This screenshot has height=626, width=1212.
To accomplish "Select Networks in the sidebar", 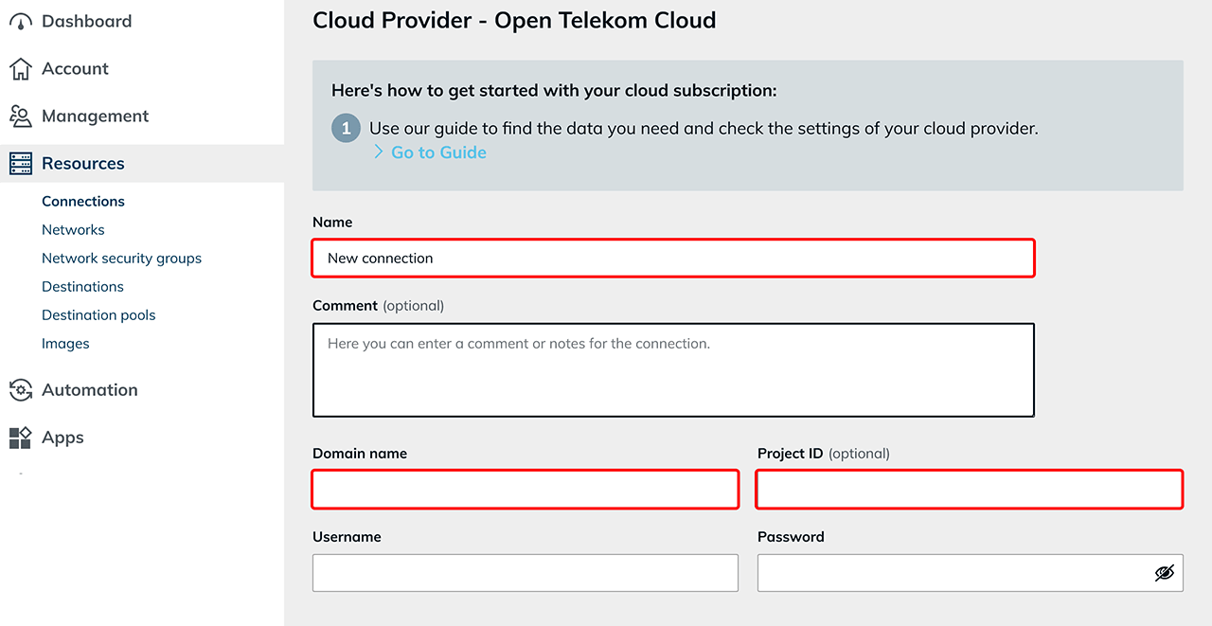I will [x=73, y=230].
